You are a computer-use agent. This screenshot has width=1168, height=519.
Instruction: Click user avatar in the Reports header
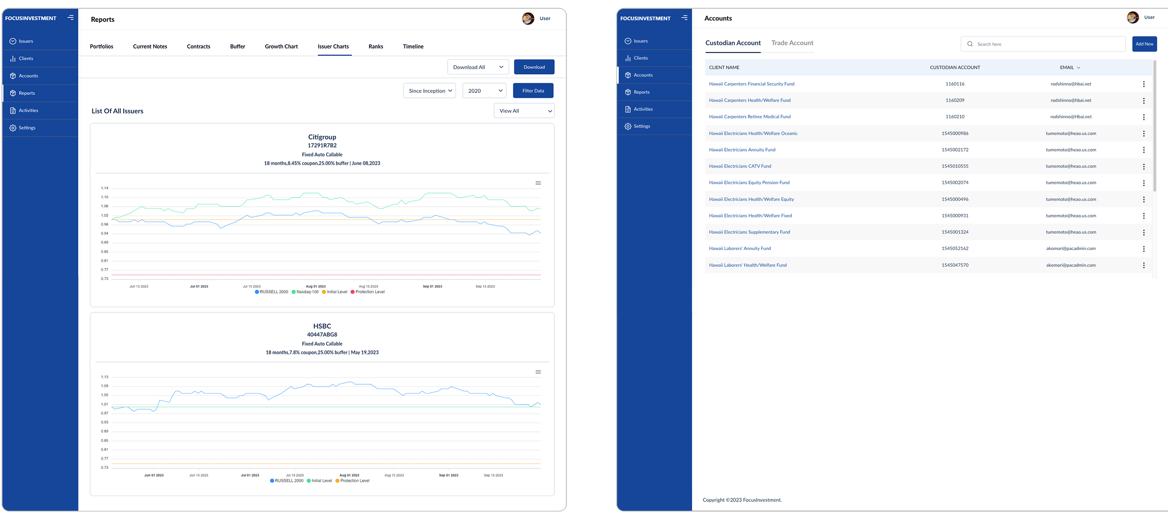tap(528, 19)
